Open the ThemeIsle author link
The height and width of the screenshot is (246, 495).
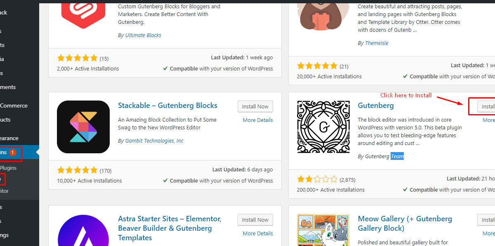pyautogui.click(x=377, y=43)
